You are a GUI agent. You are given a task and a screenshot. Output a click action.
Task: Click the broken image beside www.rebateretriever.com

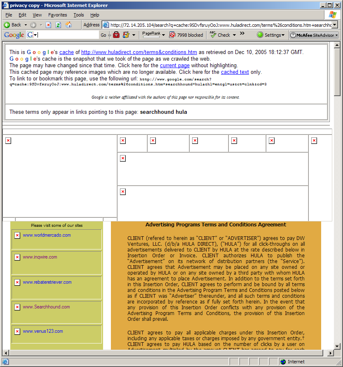tap(17, 282)
